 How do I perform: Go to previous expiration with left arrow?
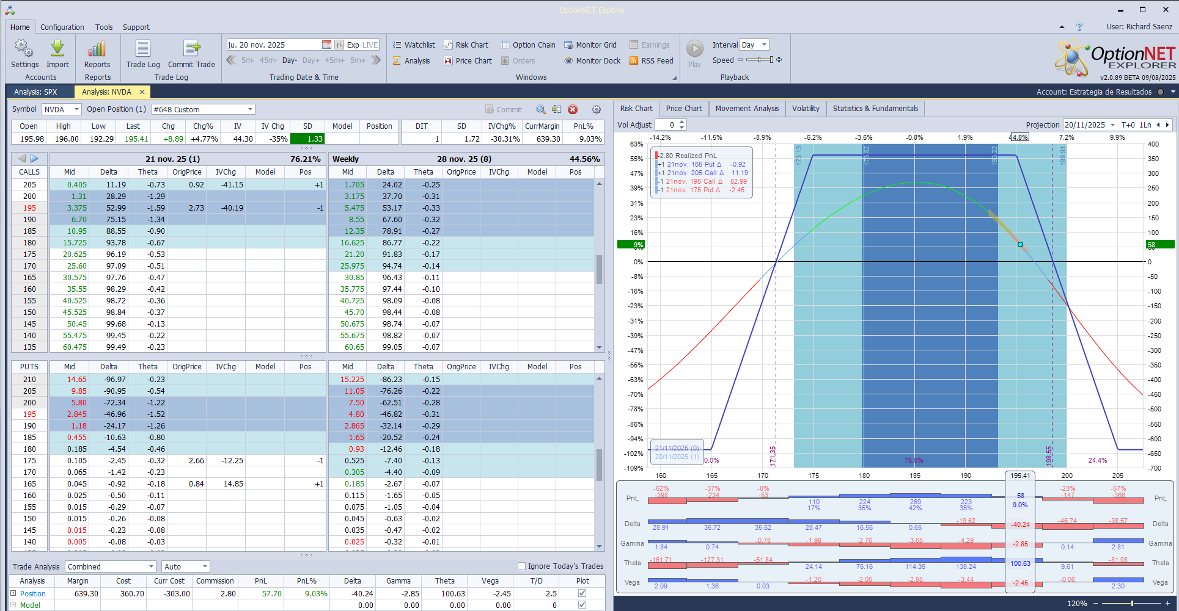point(22,159)
